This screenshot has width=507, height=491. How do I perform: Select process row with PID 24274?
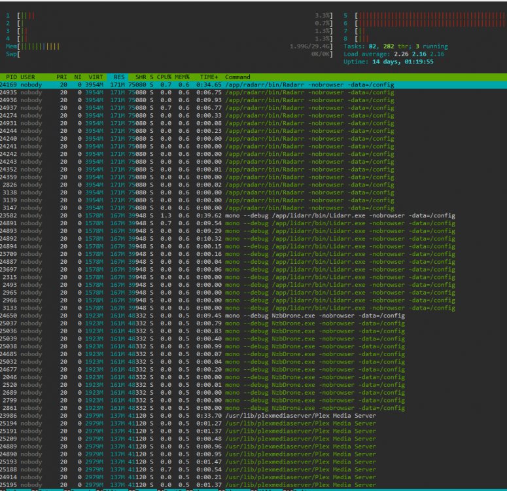coord(254,115)
